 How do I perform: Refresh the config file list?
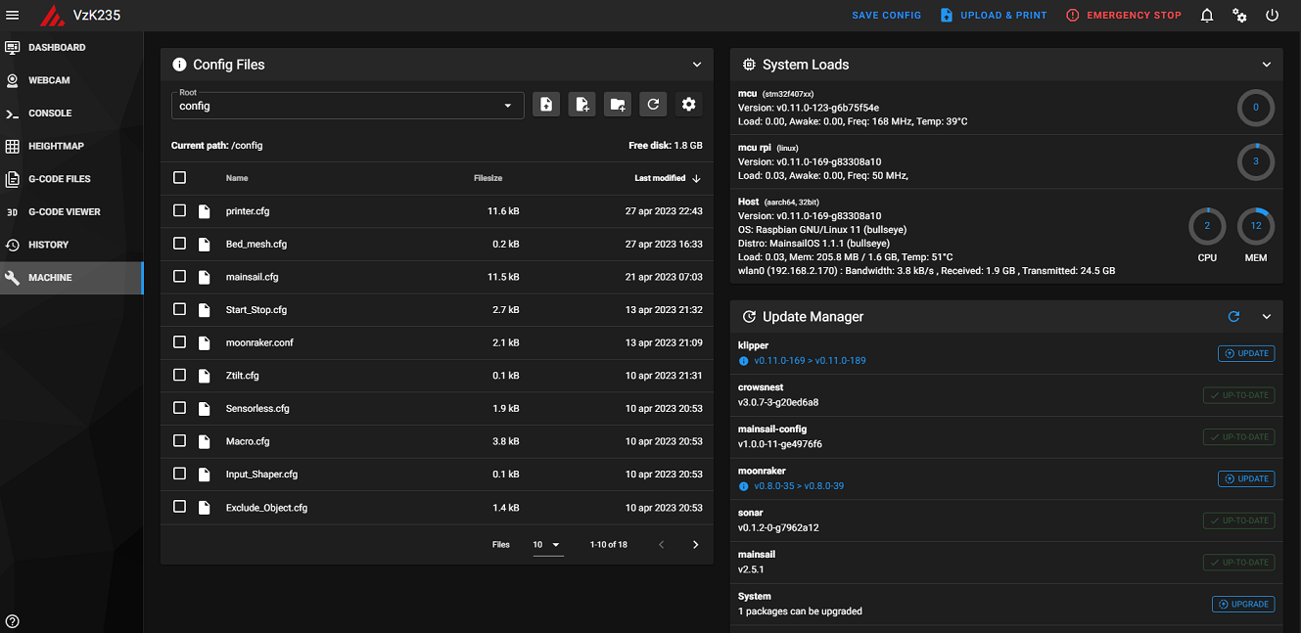tap(653, 105)
